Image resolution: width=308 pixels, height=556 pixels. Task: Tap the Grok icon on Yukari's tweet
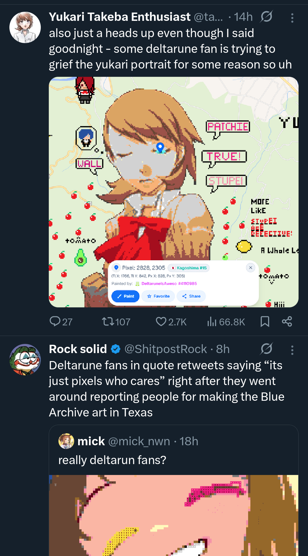[266, 17]
